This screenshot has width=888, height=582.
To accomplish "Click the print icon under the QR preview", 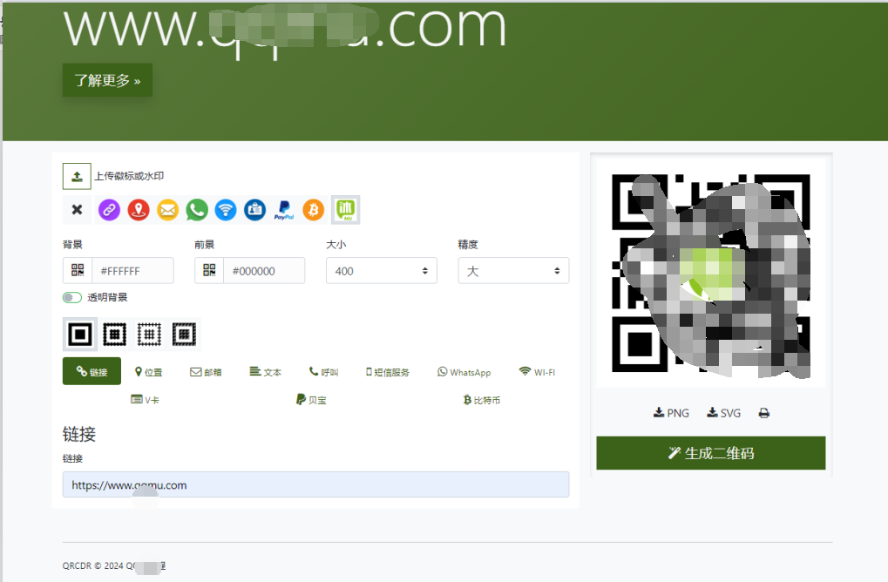I will [764, 412].
